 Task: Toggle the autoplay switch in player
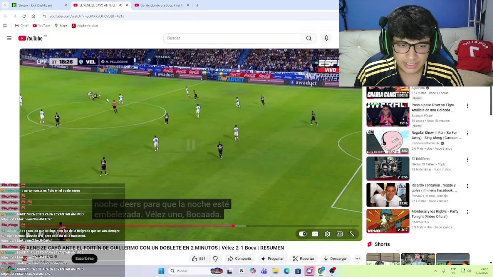coord(303,234)
